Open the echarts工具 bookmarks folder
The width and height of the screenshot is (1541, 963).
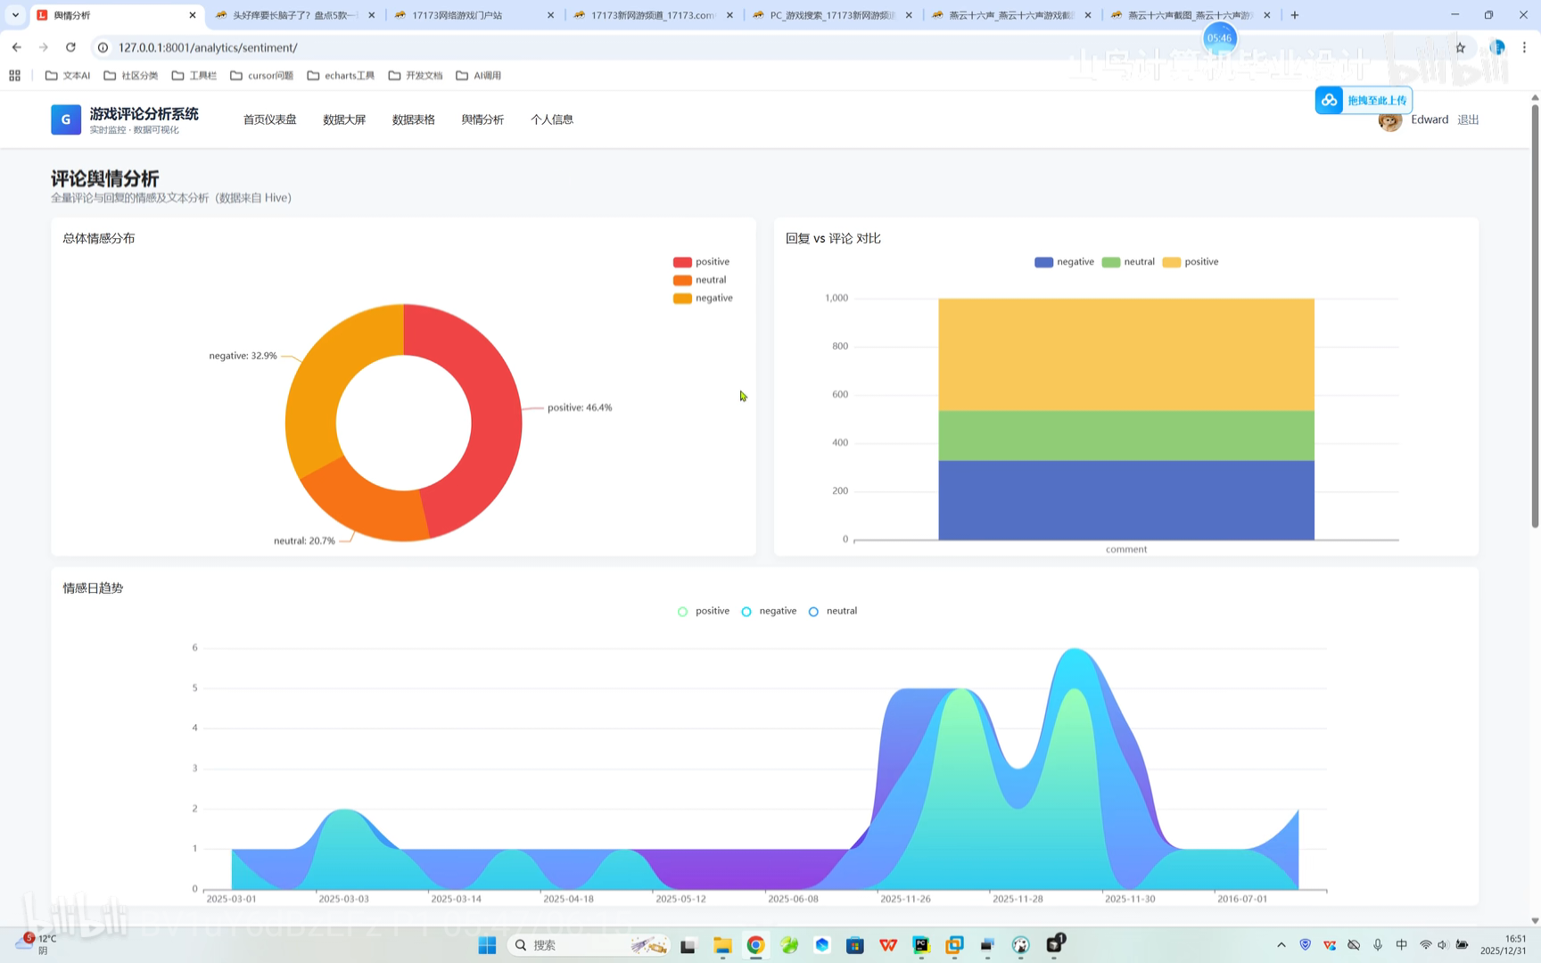click(341, 75)
